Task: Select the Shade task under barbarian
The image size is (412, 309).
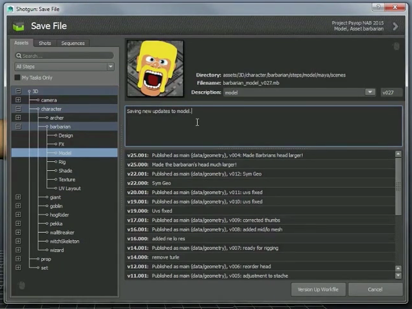Action: click(65, 171)
